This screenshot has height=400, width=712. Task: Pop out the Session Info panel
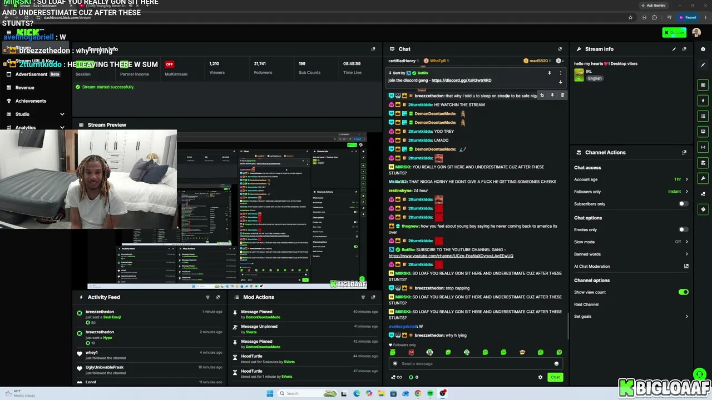(x=373, y=49)
